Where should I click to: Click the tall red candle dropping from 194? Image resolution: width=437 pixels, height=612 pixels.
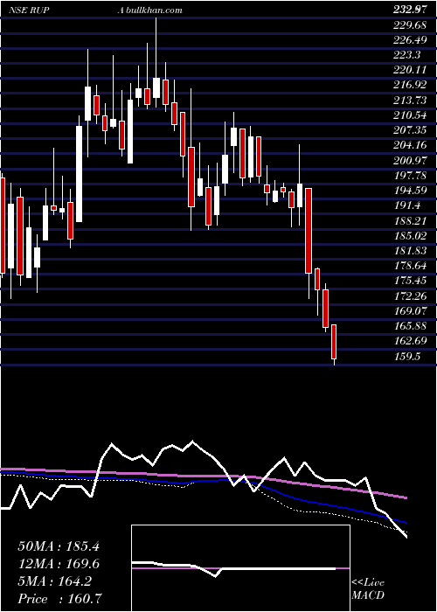tap(309, 230)
